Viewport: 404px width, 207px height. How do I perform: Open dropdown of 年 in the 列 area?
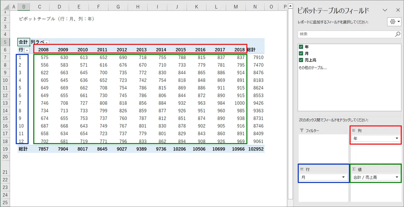[397, 138]
